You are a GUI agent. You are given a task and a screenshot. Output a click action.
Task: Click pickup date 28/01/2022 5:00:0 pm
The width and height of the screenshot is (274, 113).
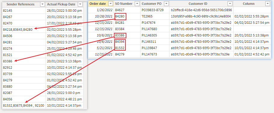tap(65, 93)
